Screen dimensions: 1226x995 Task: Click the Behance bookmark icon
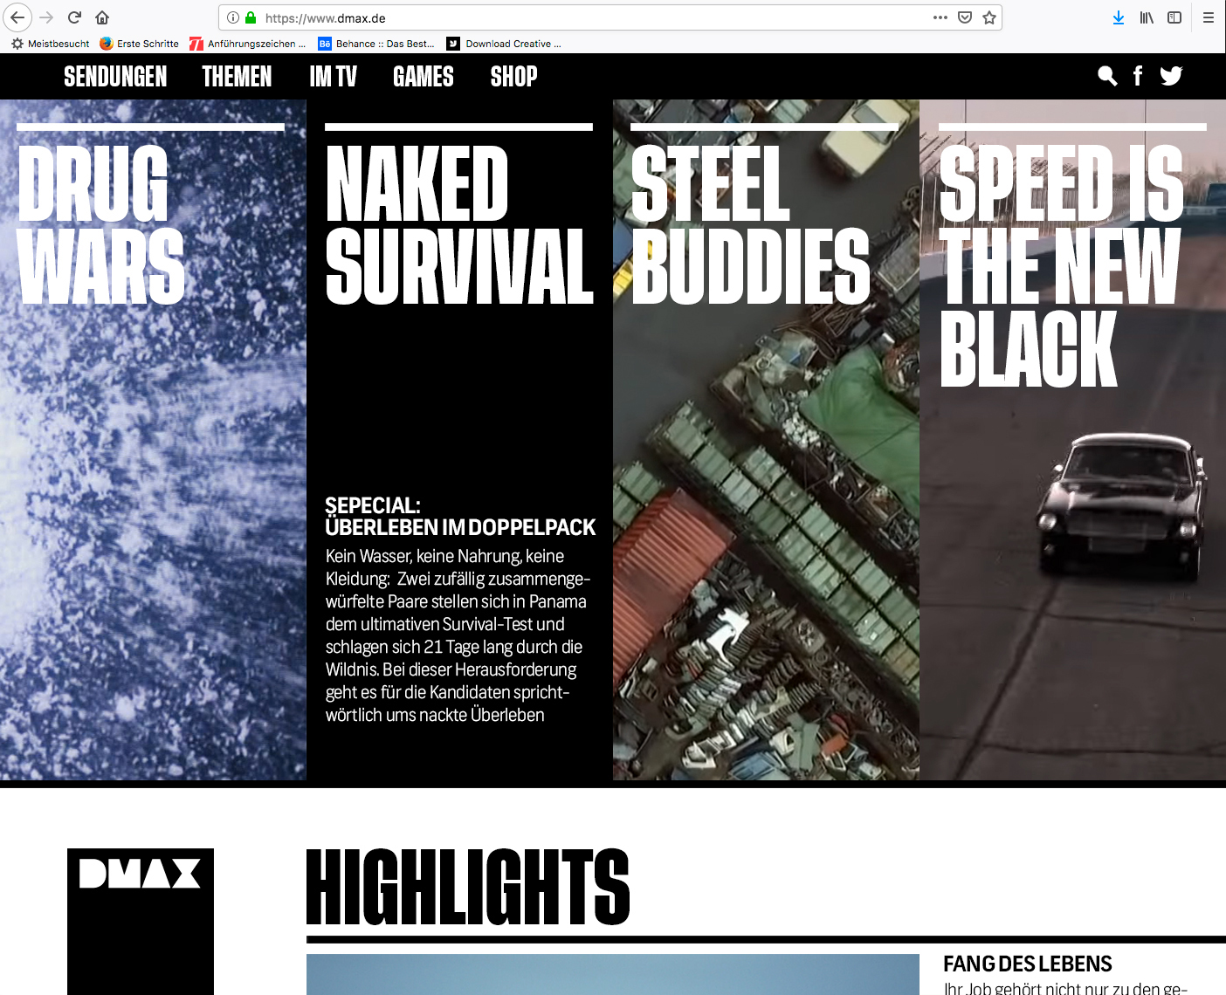(325, 44)
